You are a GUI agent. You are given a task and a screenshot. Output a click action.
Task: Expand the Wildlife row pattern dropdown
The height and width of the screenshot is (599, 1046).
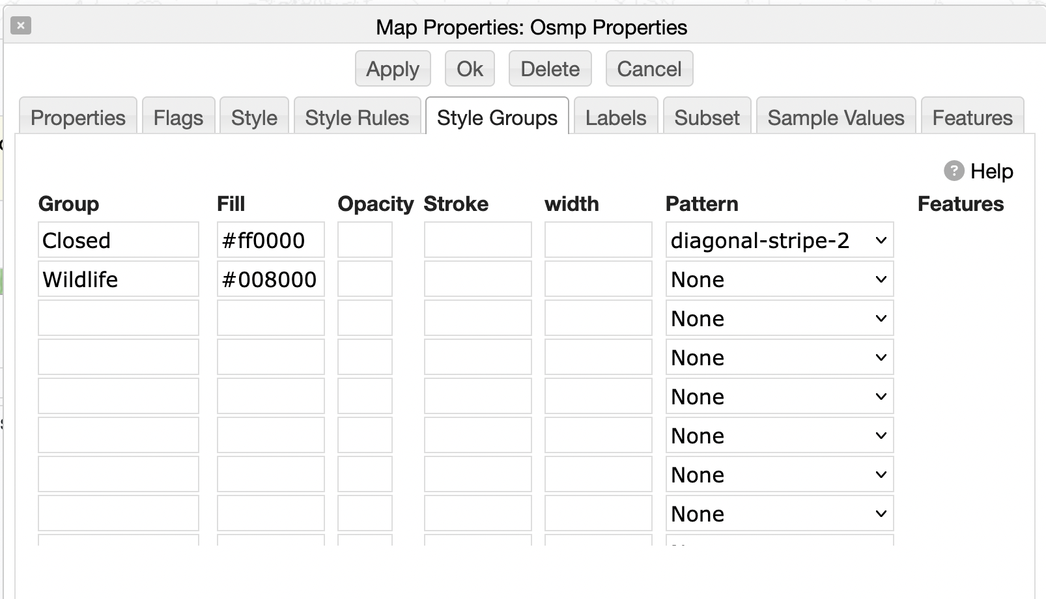(779, 279)
